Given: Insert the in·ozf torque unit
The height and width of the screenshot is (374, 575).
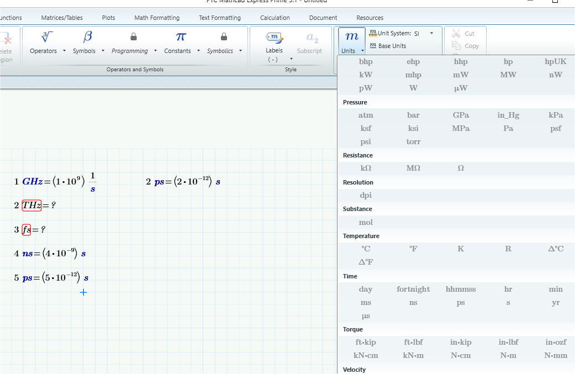Looking at the screenshot, I should [556, 342].
